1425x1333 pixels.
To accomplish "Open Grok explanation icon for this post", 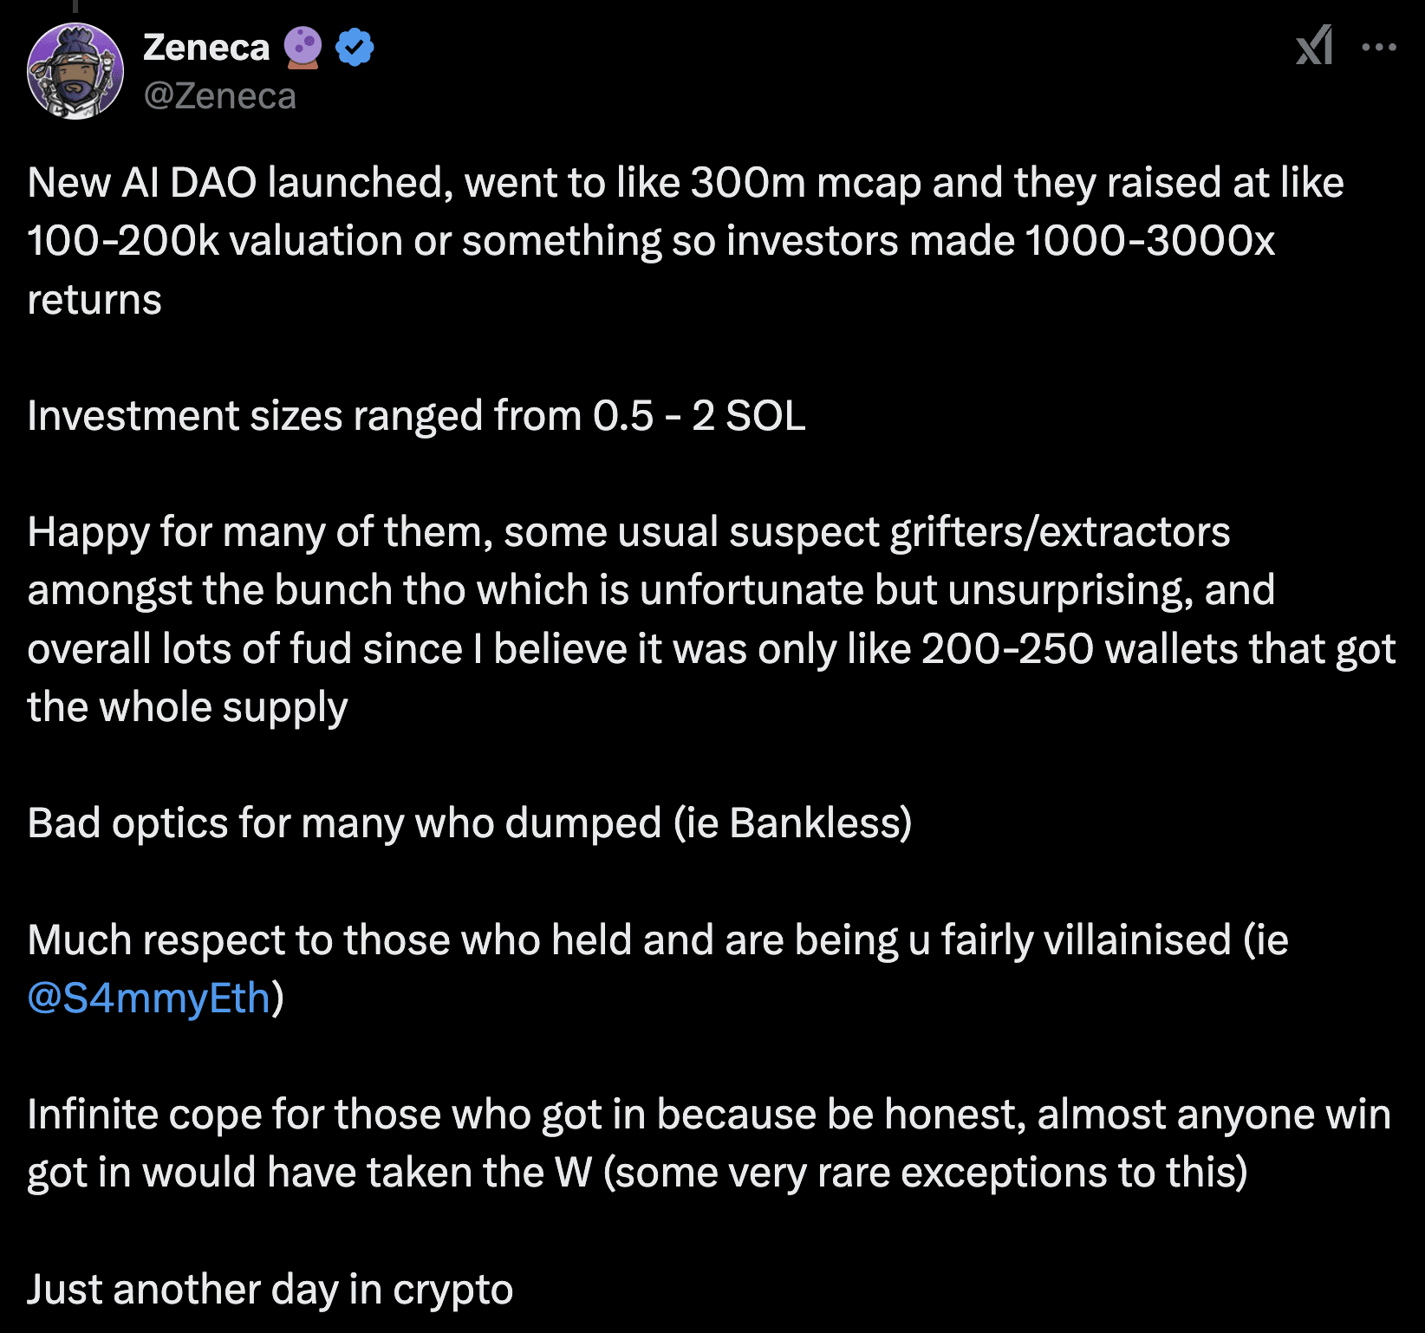I will [x=1313, y=46].
